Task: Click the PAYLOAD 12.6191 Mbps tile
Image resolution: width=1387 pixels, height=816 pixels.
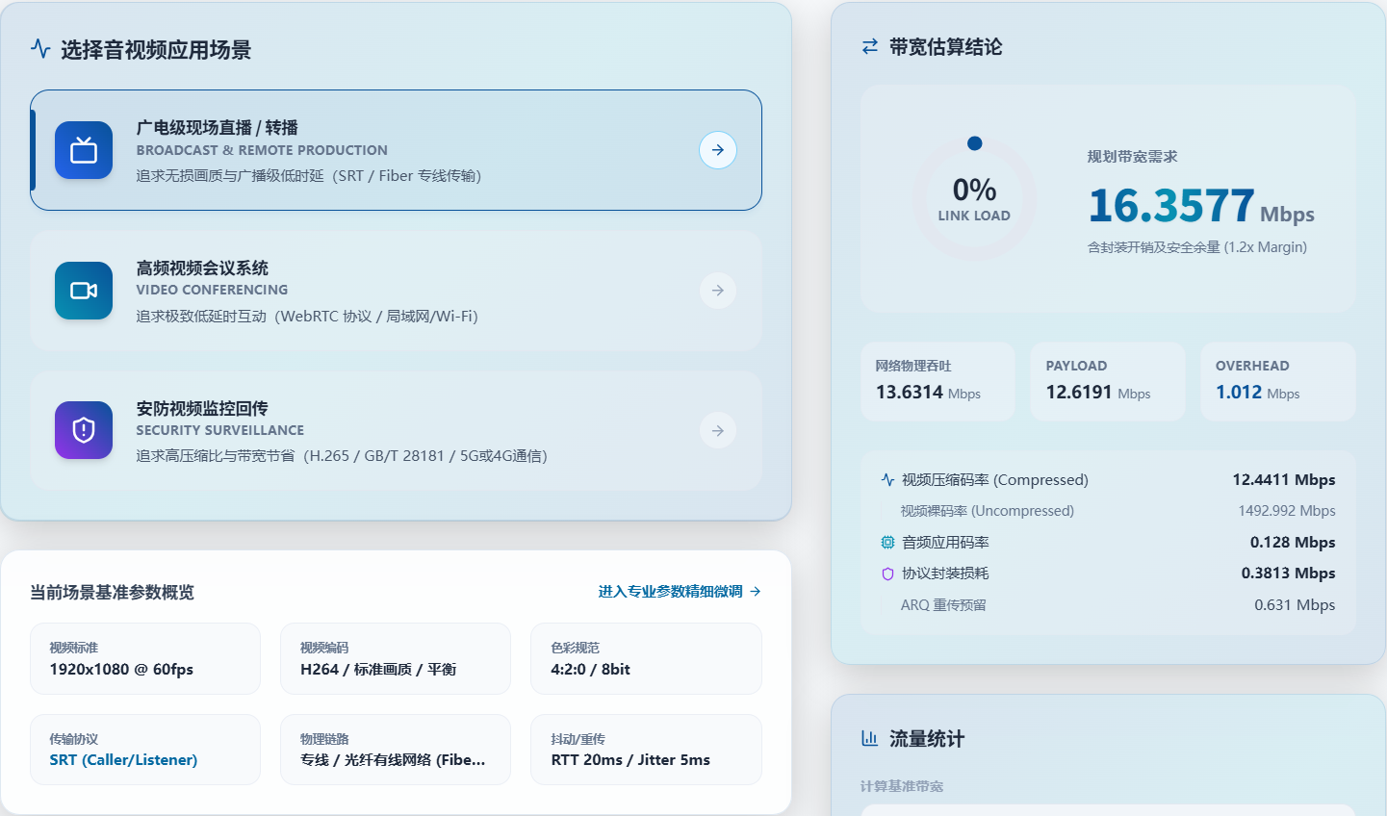Action: (x=1108, y=381)
